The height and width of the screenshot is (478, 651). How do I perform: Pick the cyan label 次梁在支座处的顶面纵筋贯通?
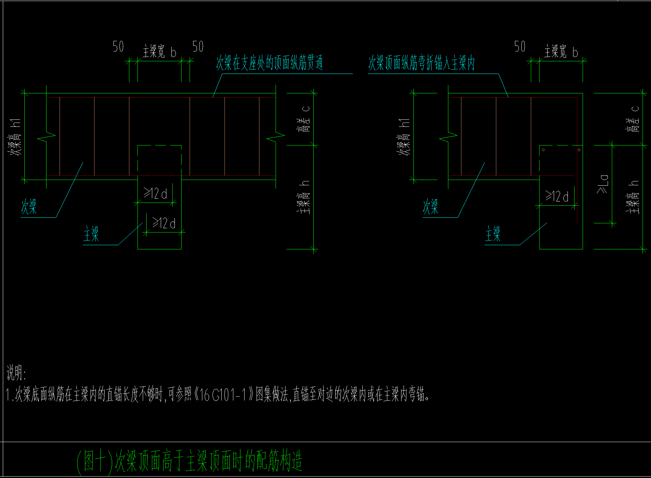click(270, 63)
